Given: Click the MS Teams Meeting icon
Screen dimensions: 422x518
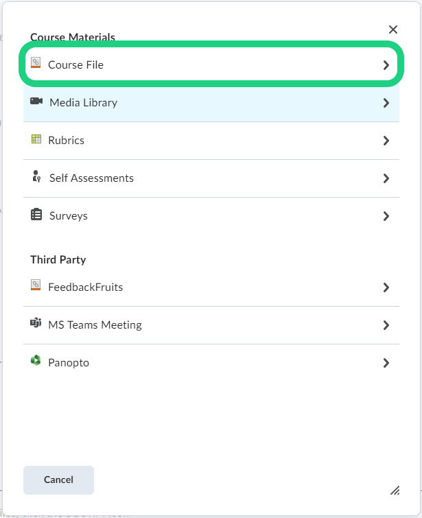Looking at the screenshot, I should 36,323.
